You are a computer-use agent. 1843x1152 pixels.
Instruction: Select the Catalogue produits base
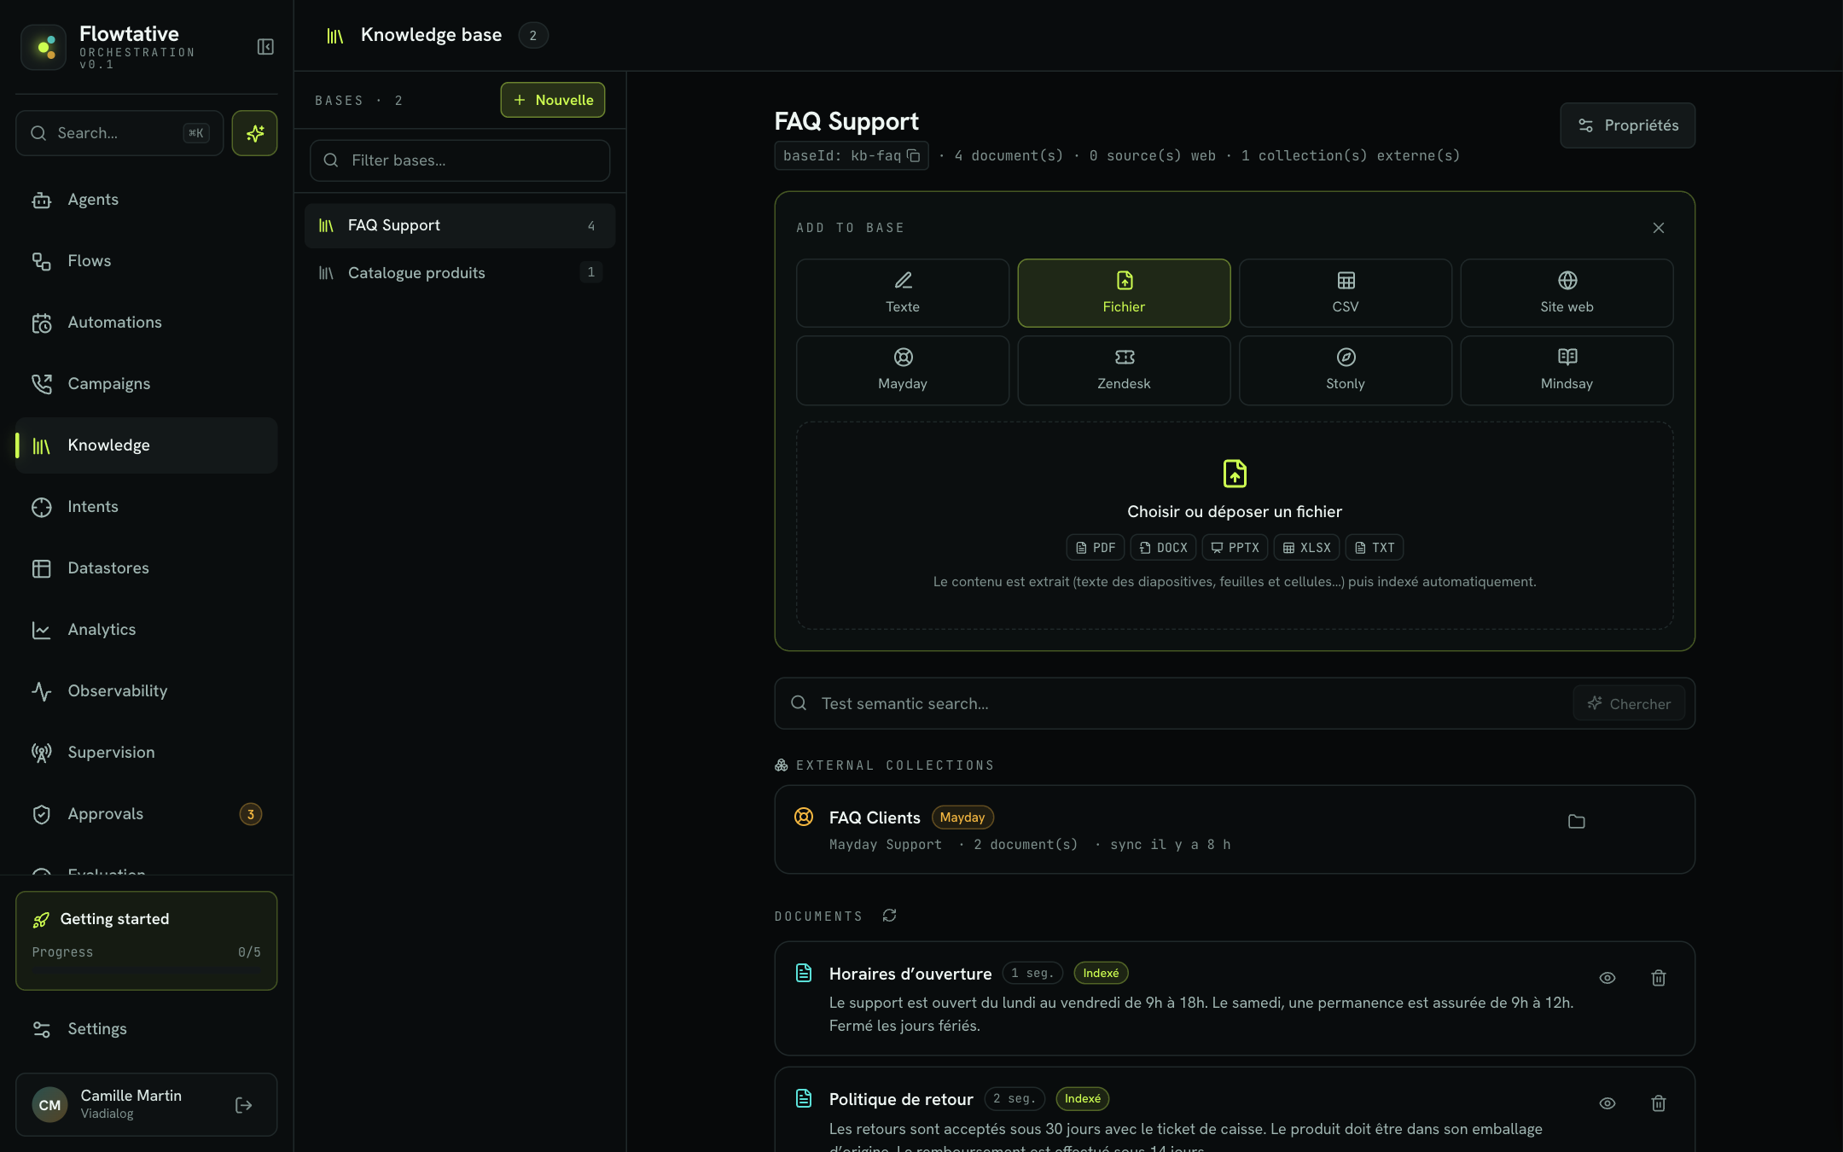459,273
